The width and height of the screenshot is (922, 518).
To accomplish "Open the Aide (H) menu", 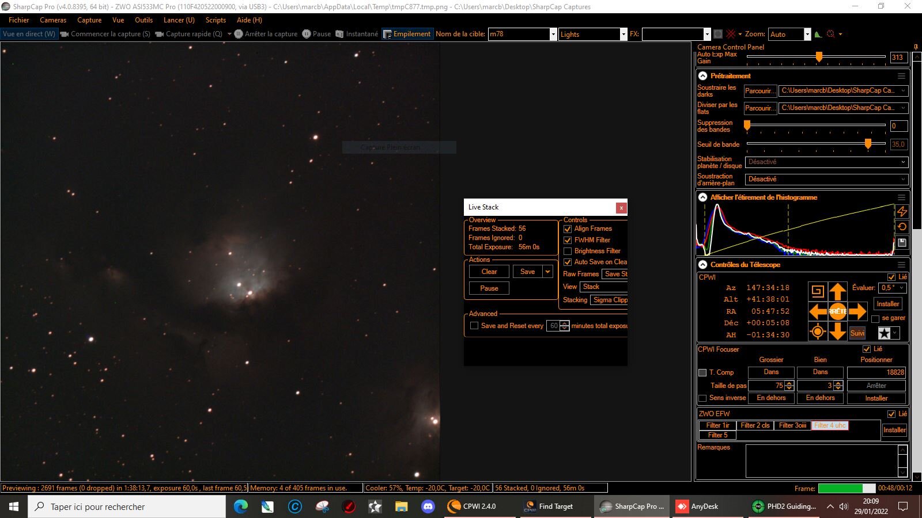I will click(250, 20).
